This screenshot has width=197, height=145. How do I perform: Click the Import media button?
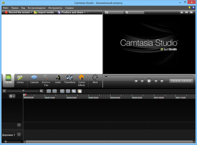pos(44,13)
